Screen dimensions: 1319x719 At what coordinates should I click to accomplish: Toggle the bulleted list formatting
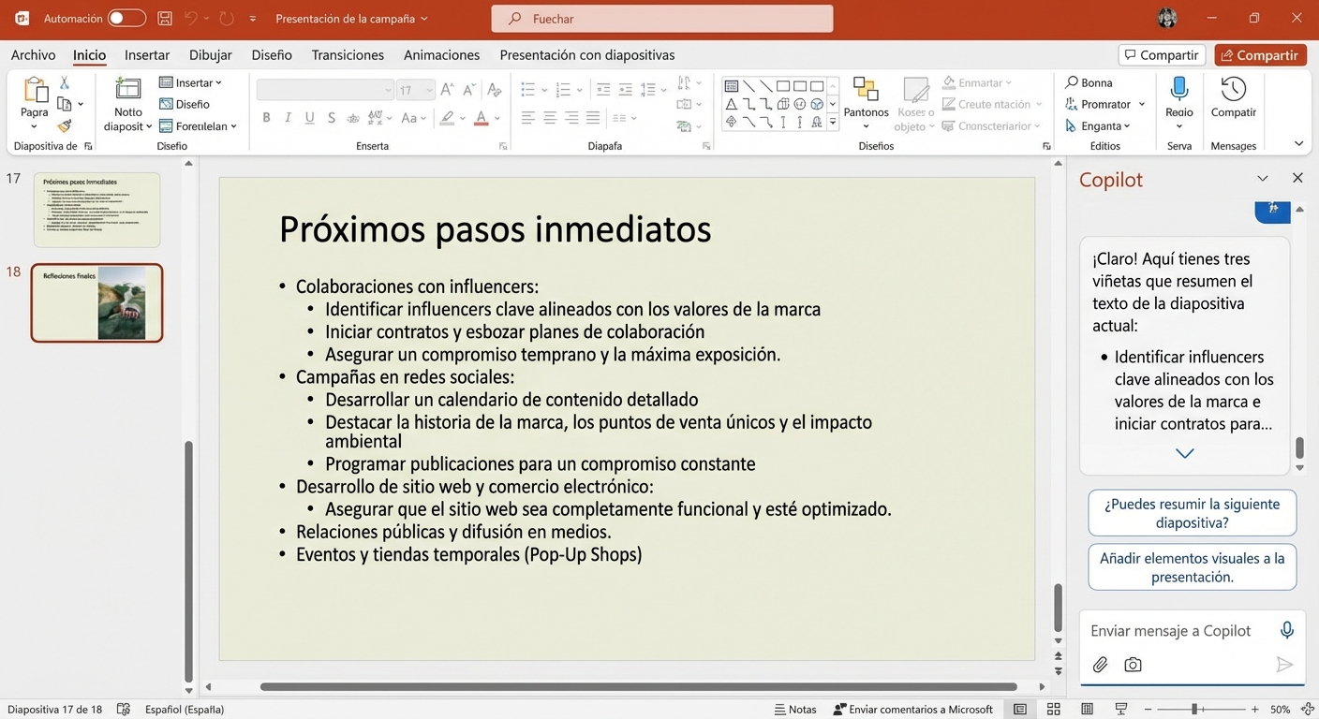528,89
